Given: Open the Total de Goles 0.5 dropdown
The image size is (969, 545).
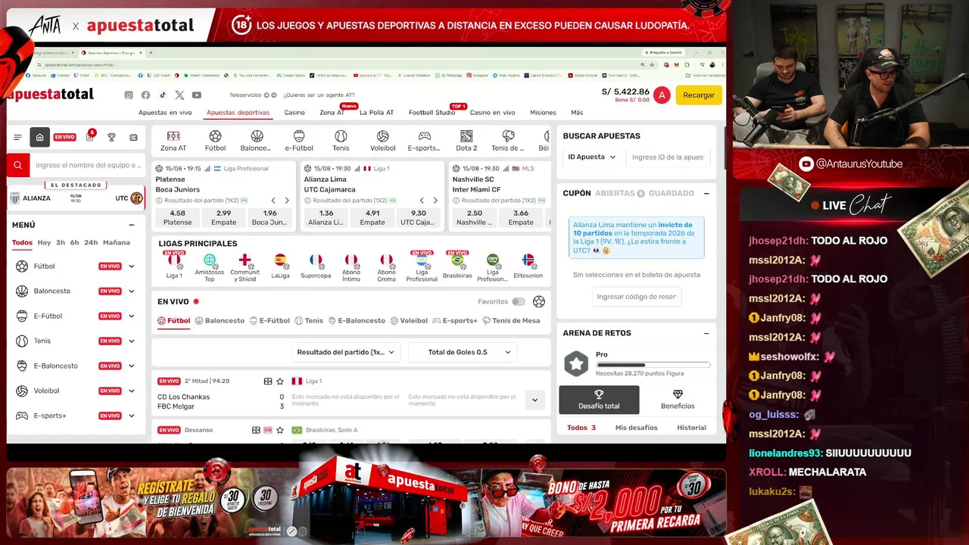Looking at the screenshot, I should coord(463,352).
